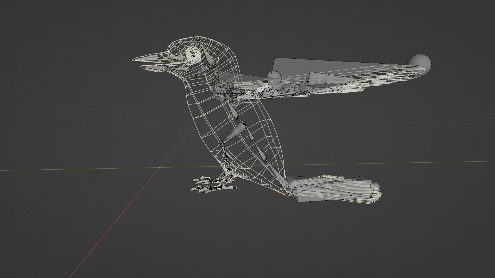Select the mid-wing sphere control near the shoulder

pos(274,78)
